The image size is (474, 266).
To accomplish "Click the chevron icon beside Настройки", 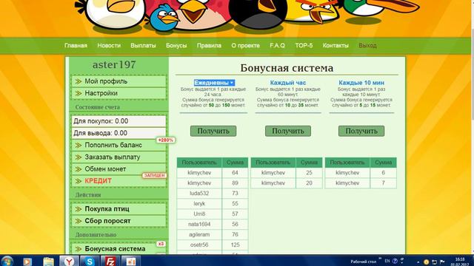I will click(79, 94).
